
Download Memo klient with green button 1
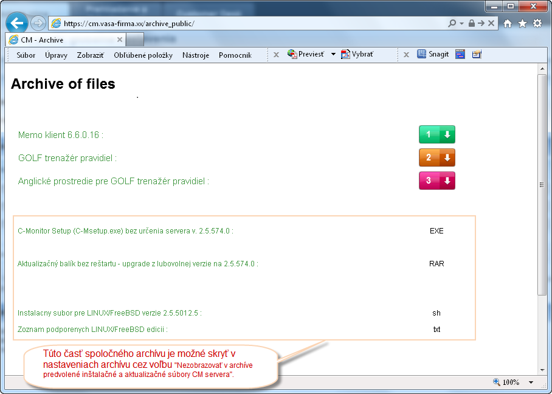coord(437,134)
